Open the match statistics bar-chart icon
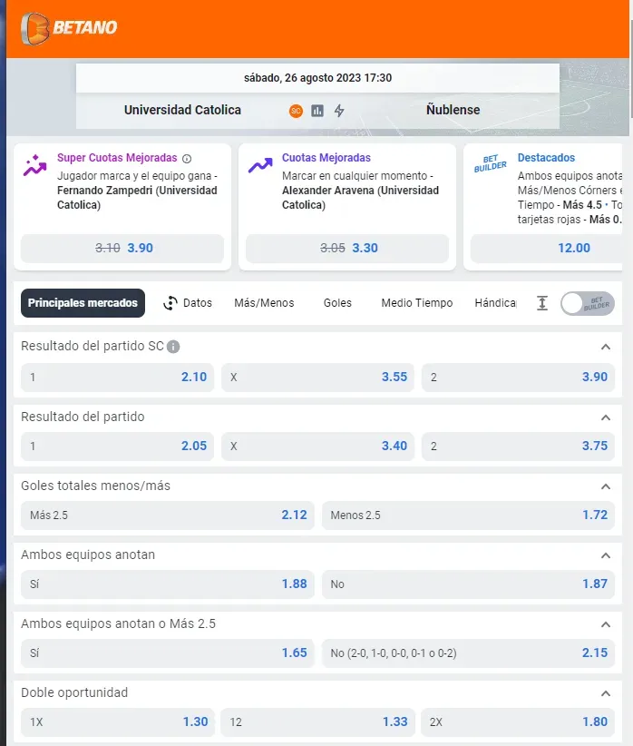633x746 pixels. point(317,111)
